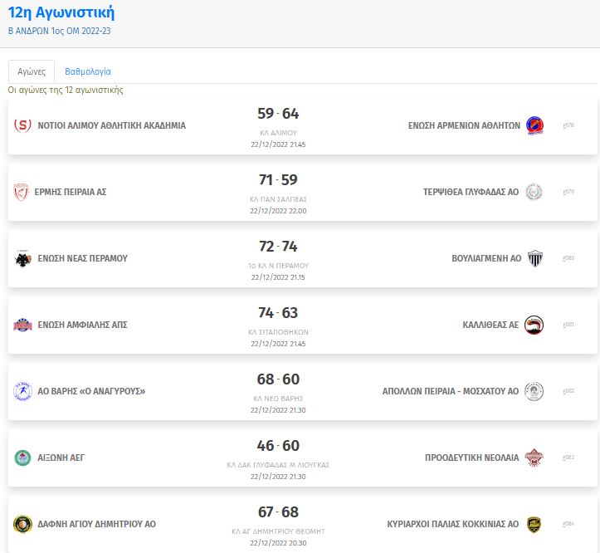
Task: Click the Κυρίαρχοι Παλιάς Κοκκινιάς yellow logo
Action: tap(534, 524)
